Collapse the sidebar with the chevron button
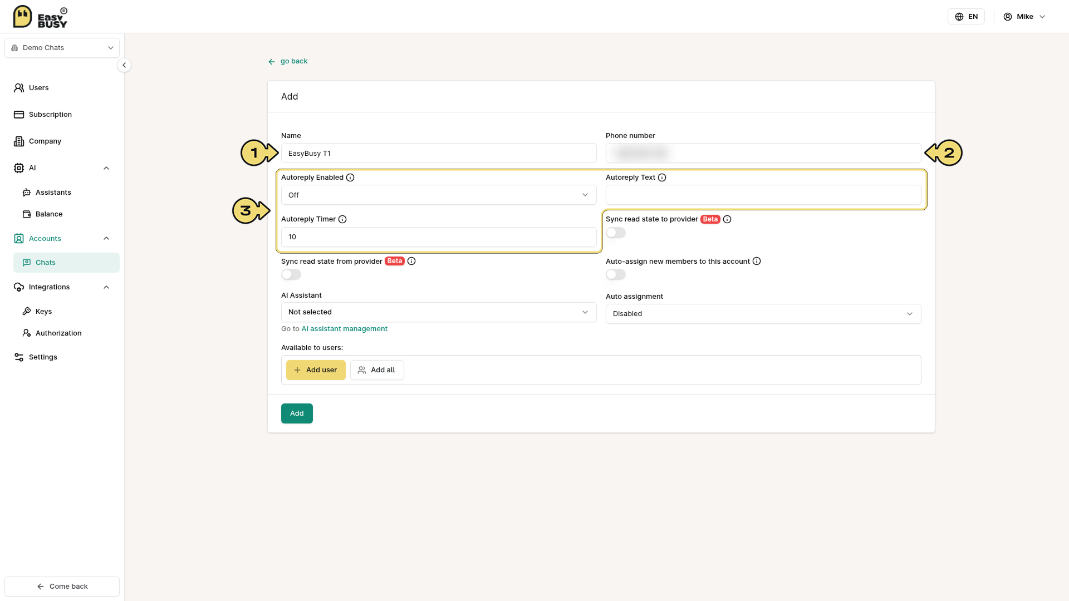This screenshot has width=1069, height=601. point(124,65)
